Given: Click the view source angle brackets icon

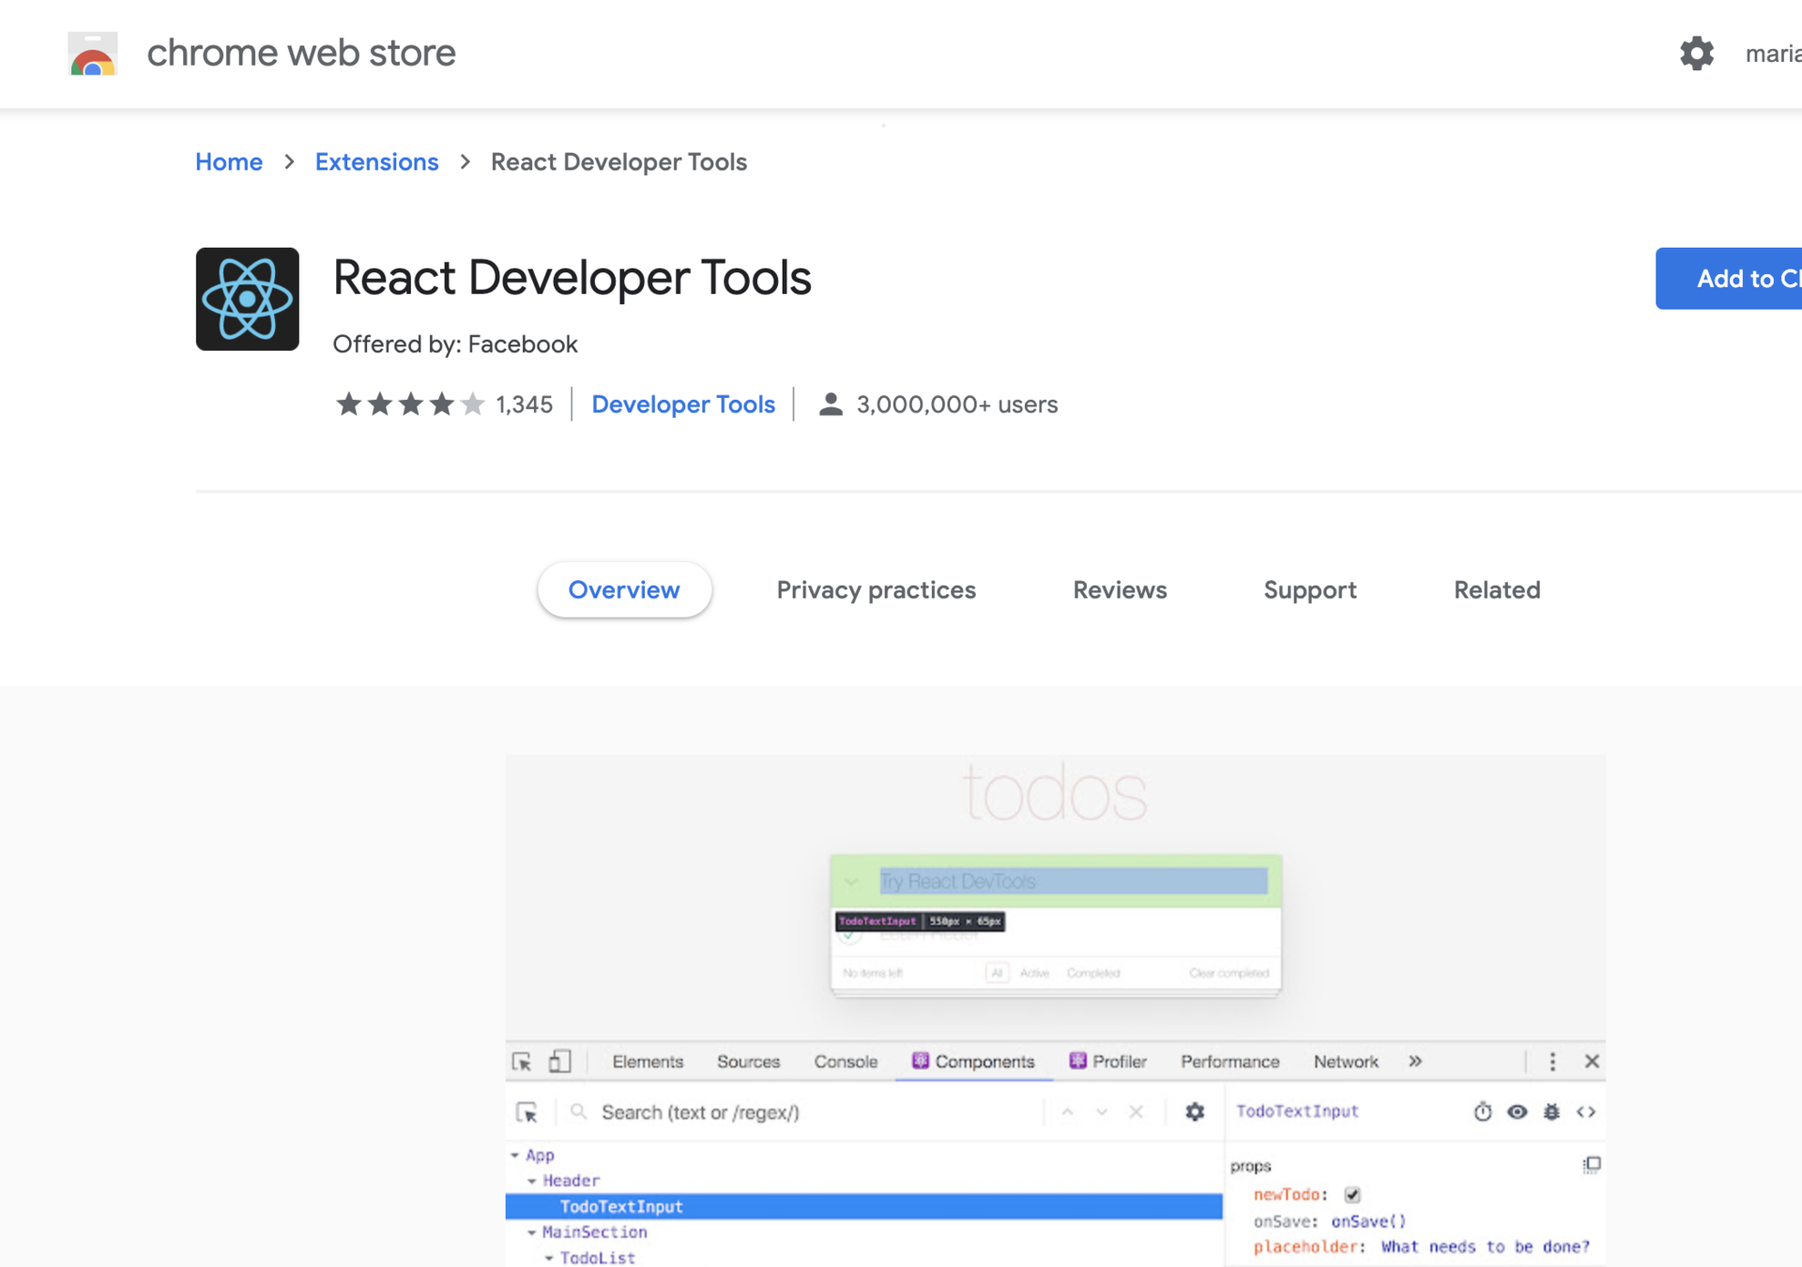Looking at the screenshot, I should [x=1586, y=1112].
